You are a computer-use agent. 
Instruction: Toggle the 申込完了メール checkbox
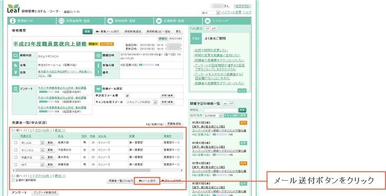pyautogui.click(x=127, y=96)
